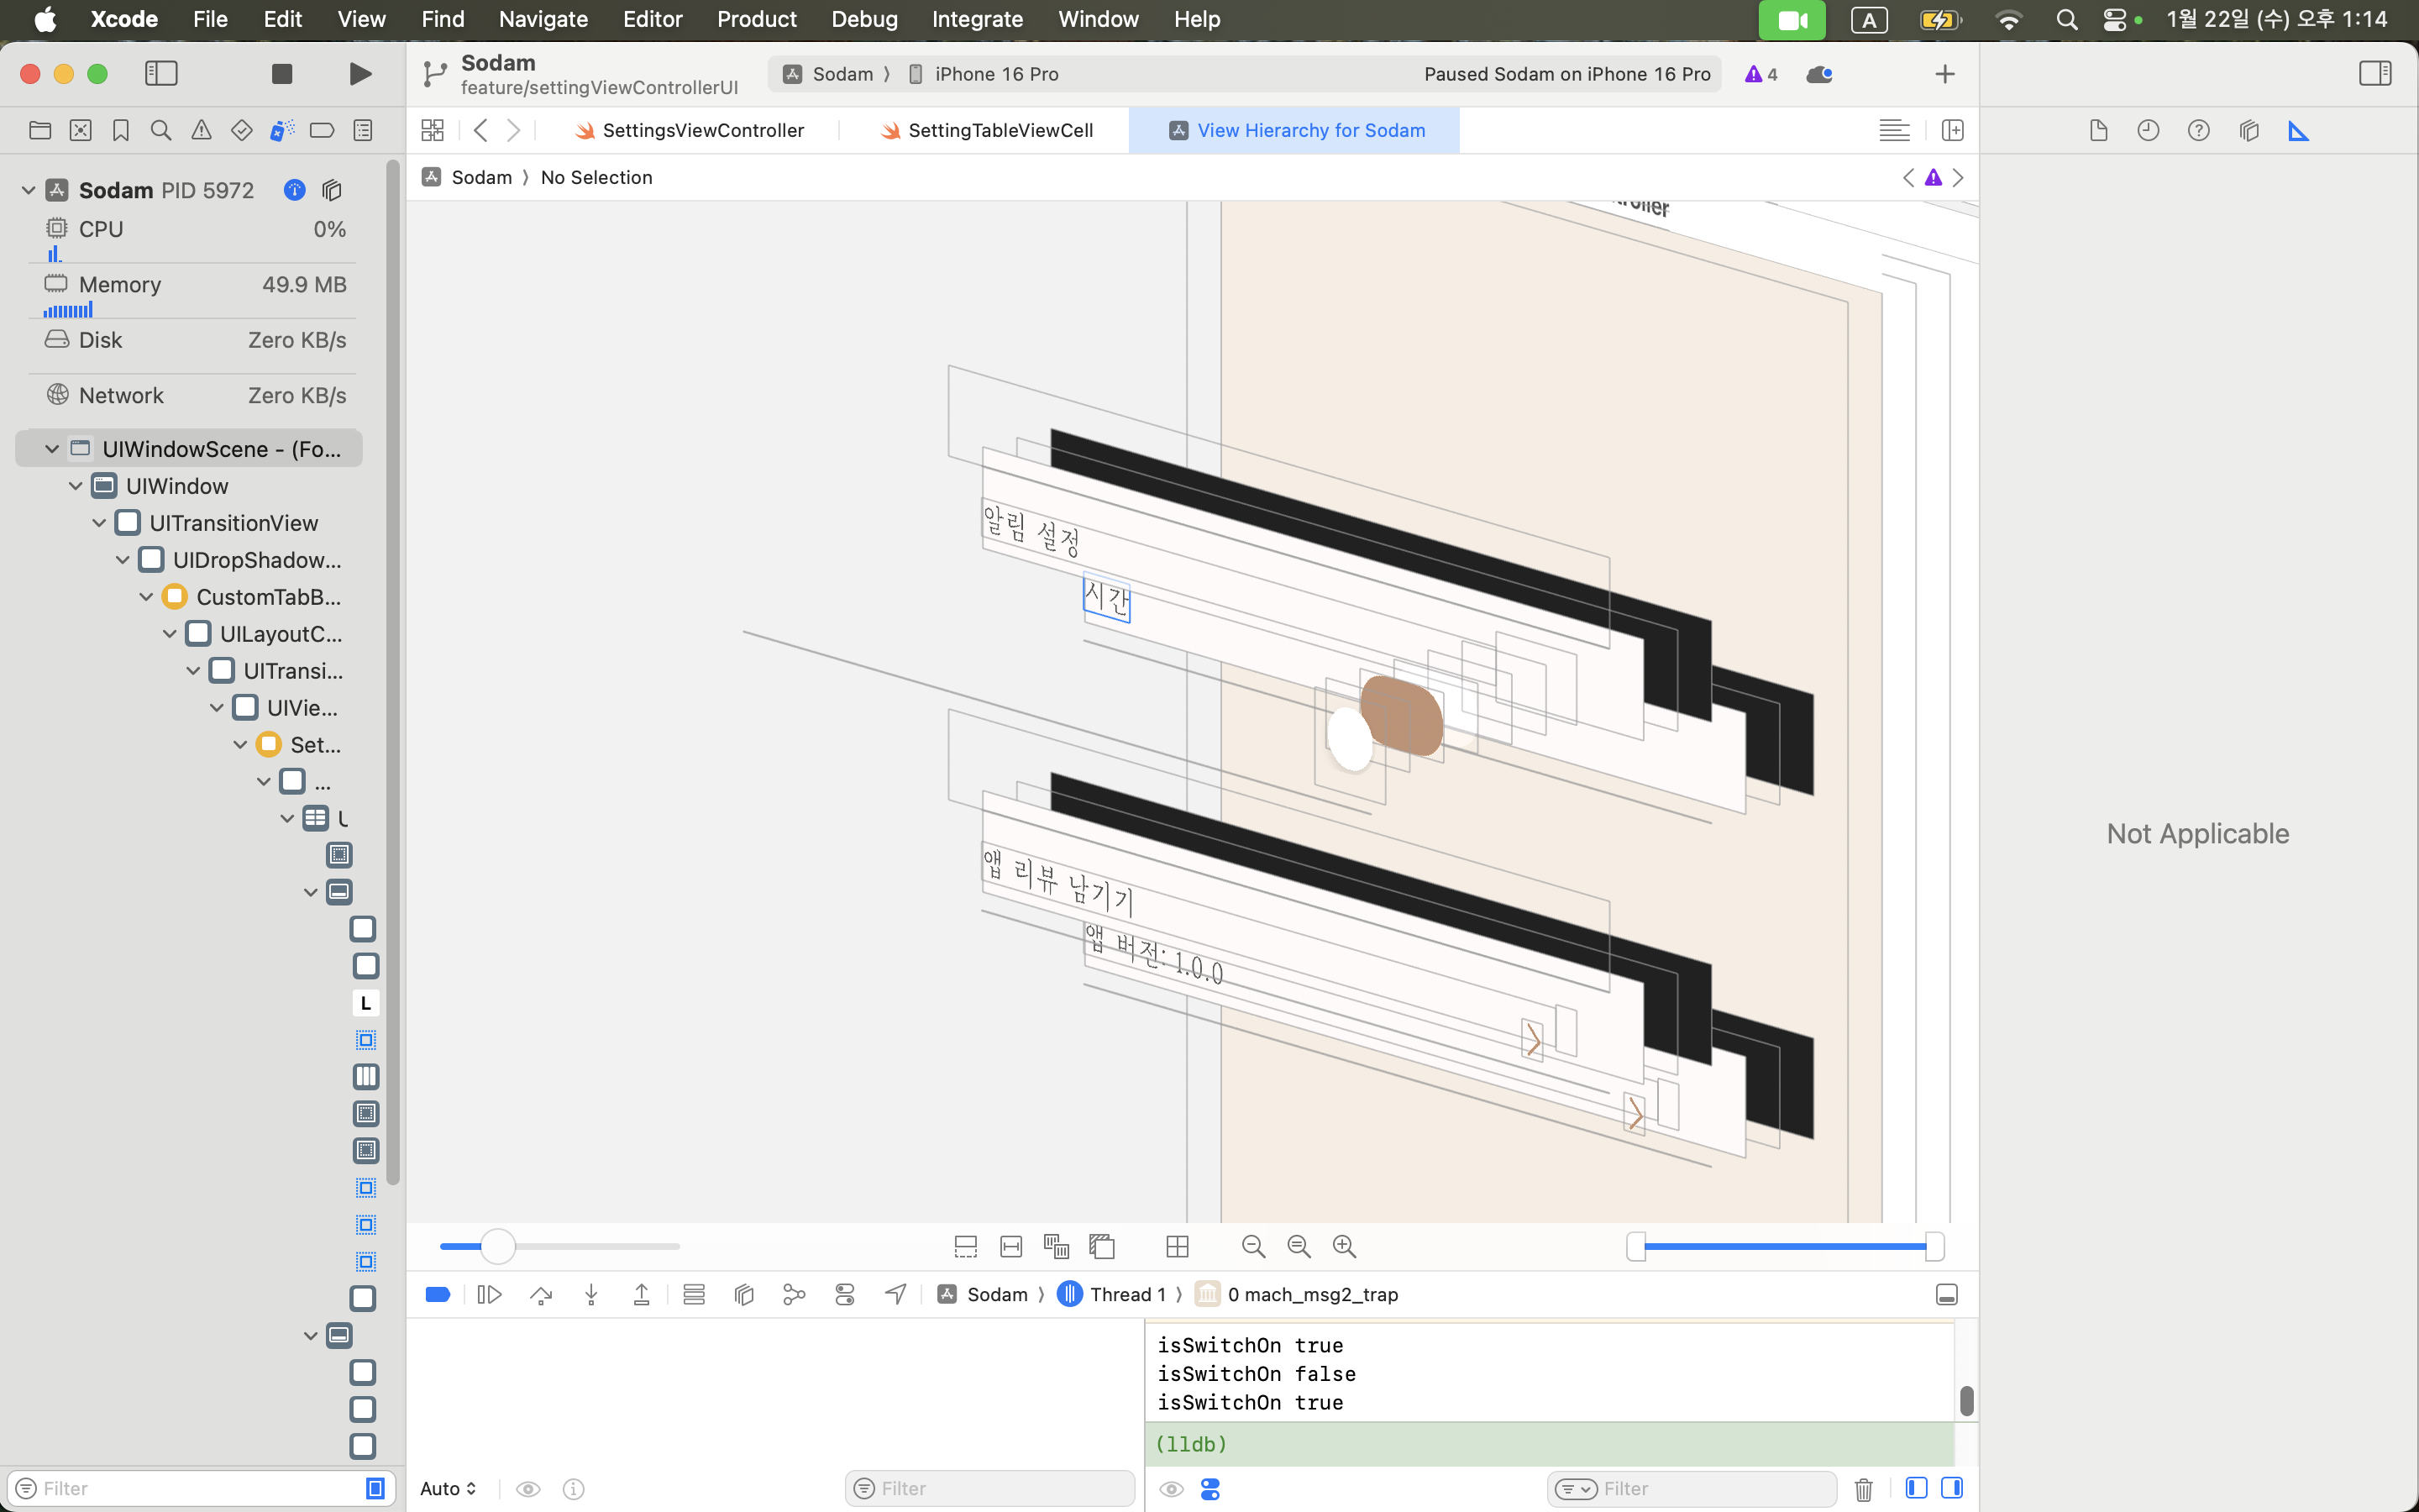Click the Zoom In magnifier icon
The width and height of the screenshot is (2419, 1512).
click(x=1345, y=1246)
